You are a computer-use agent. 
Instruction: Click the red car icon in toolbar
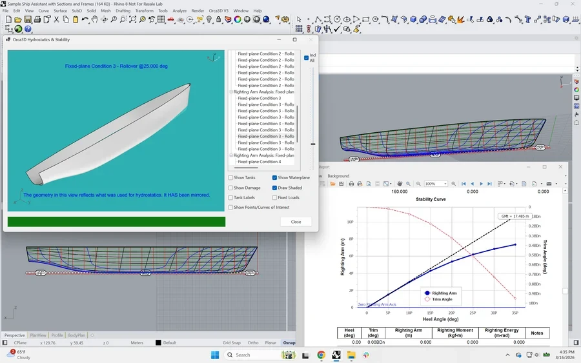point(171,19)
